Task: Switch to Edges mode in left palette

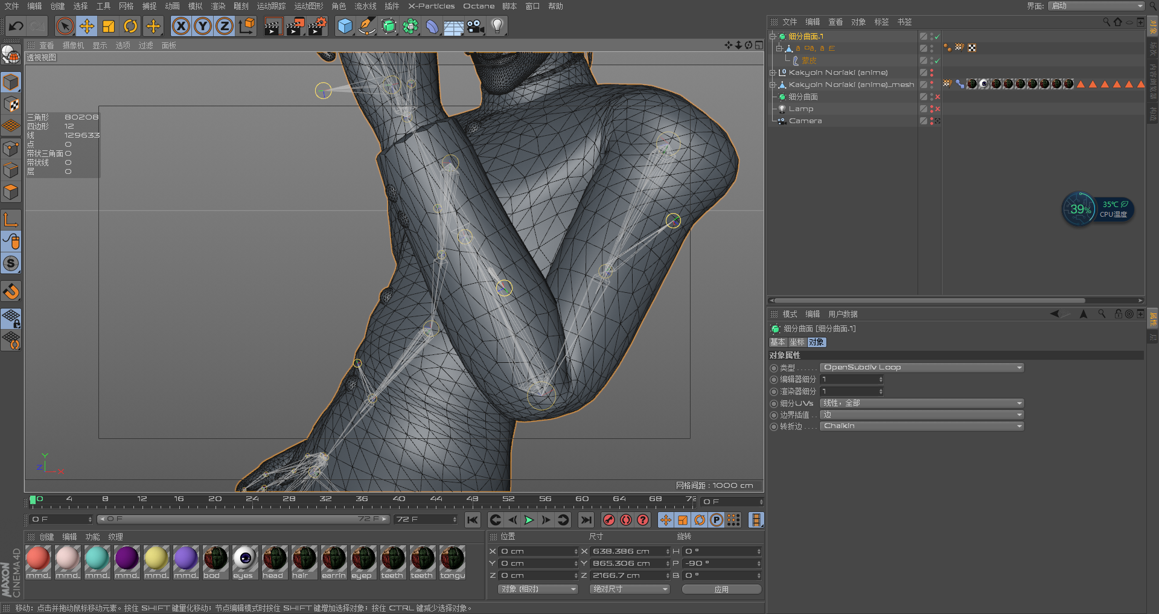Action: (x=11, y=170)
